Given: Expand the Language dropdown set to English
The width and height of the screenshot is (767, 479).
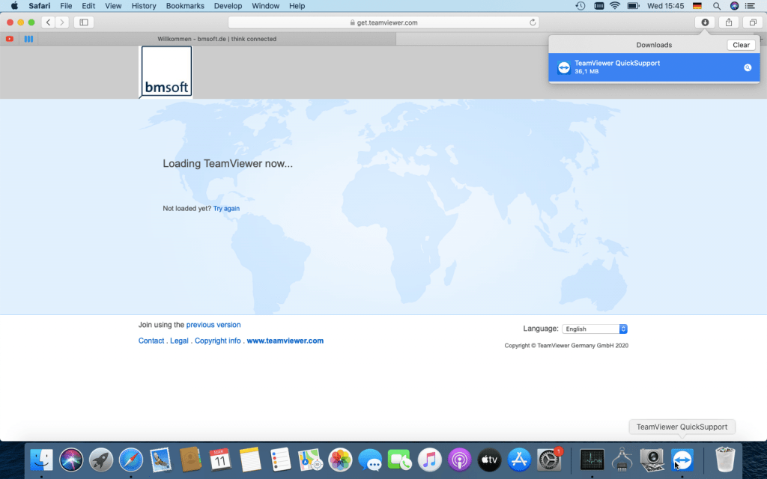Looking at the screenshot, I should pos(594,329).
